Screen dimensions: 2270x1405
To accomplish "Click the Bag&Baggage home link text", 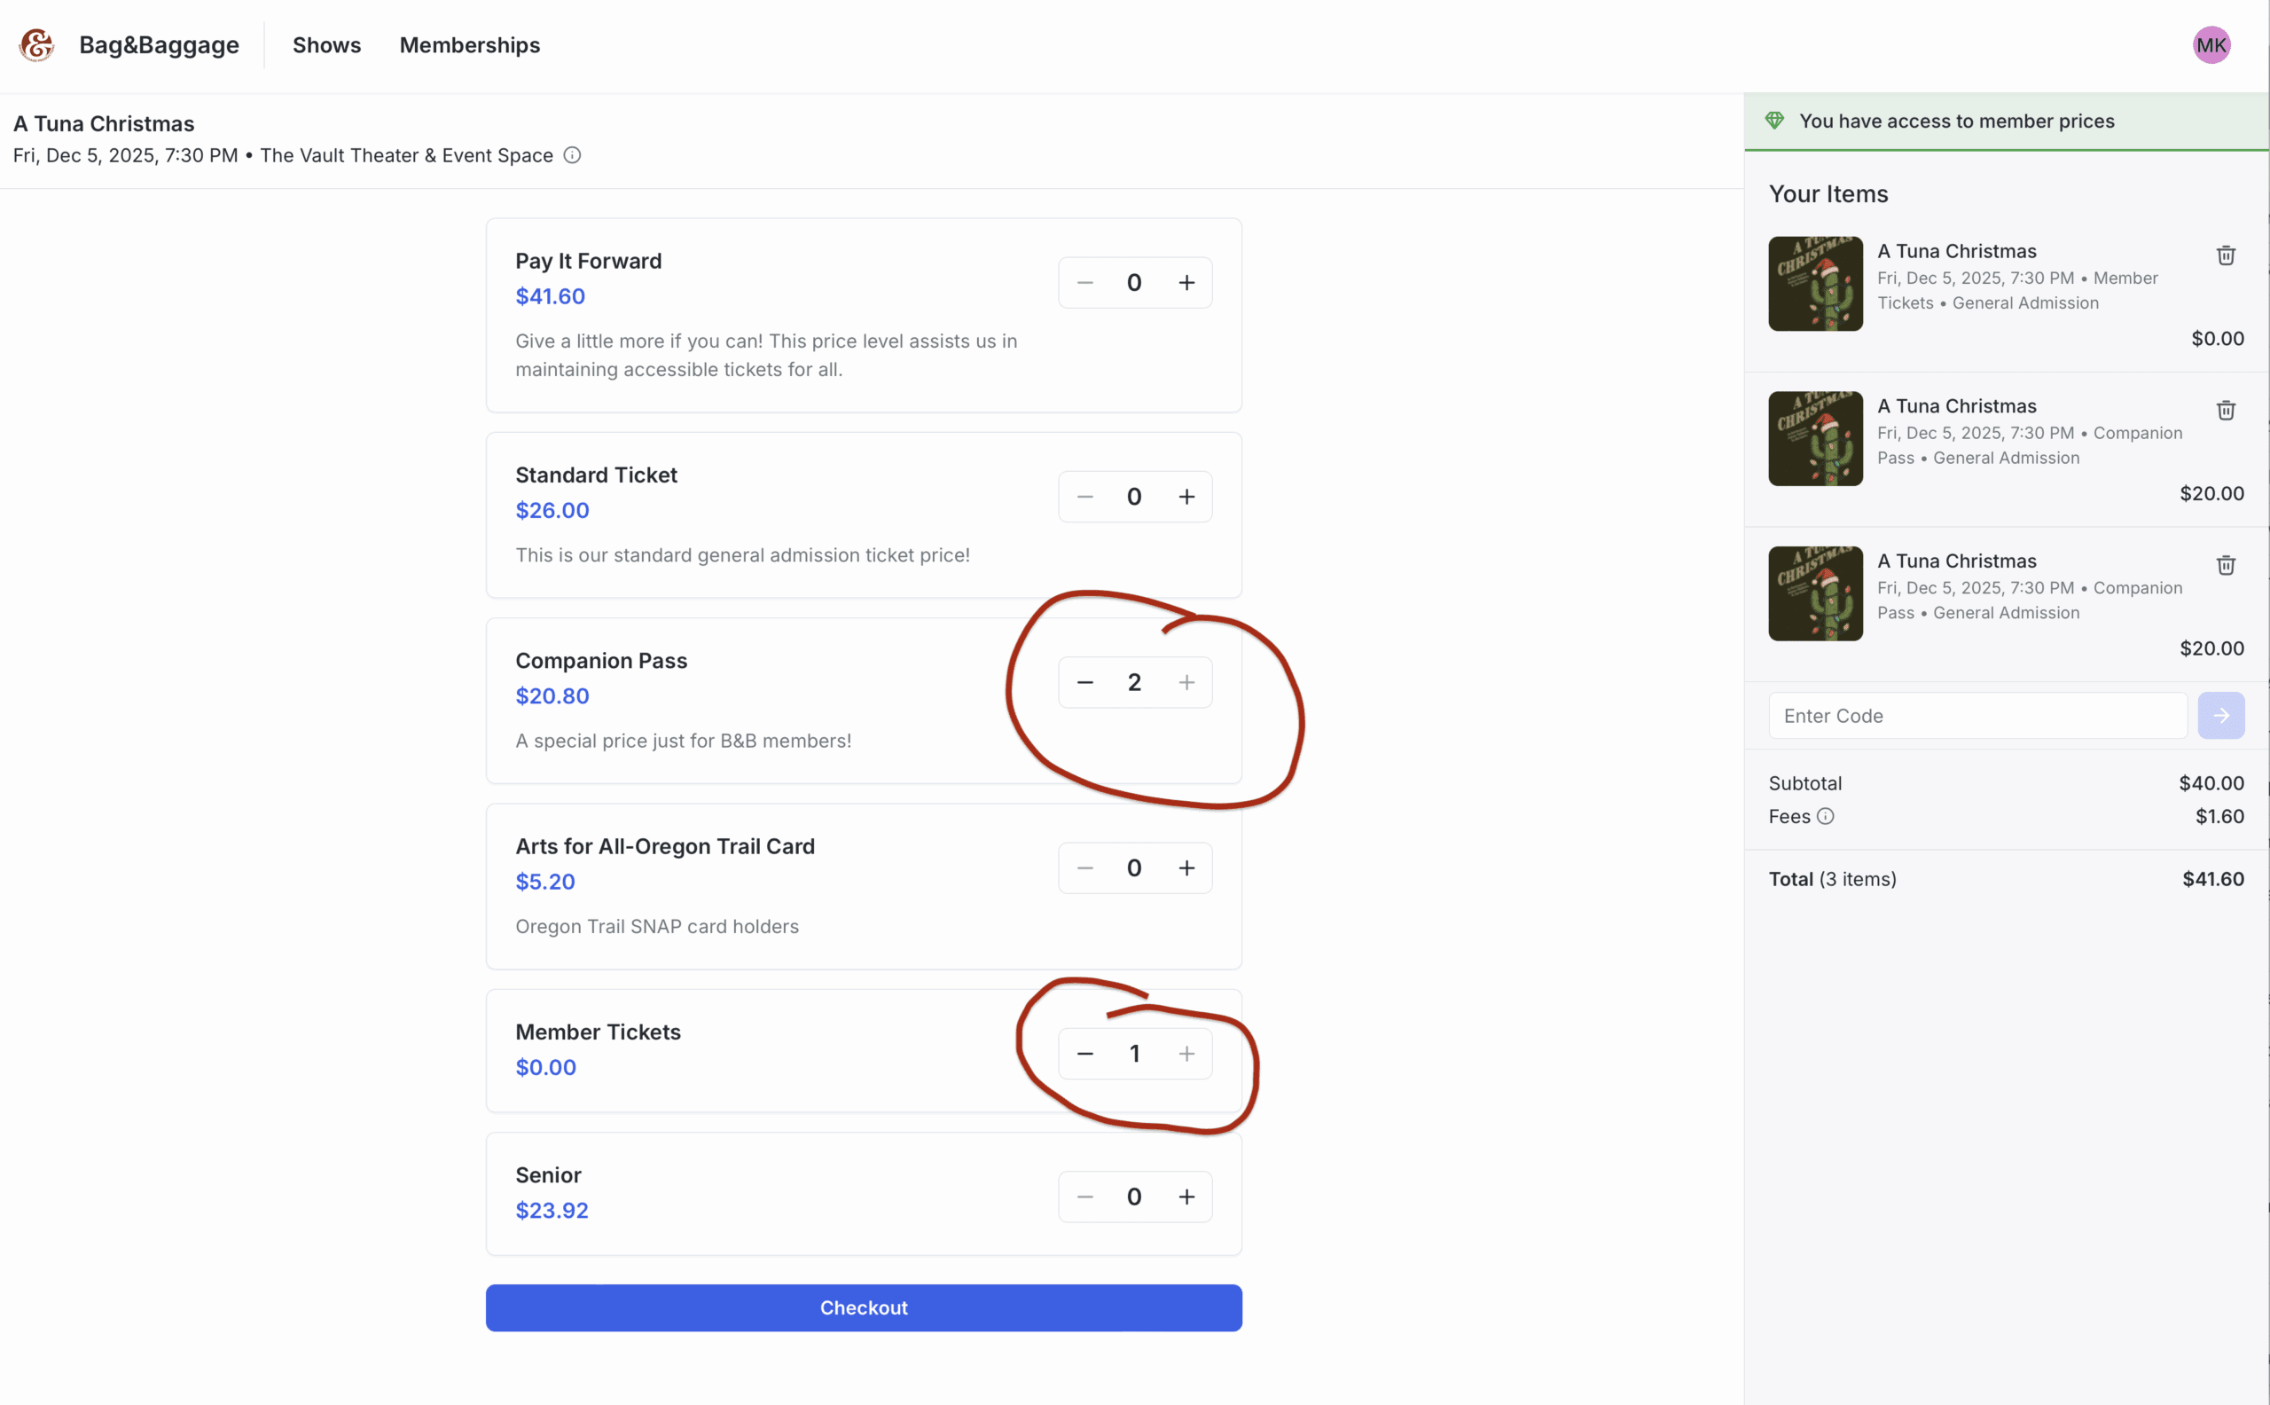I will [159, 44].
